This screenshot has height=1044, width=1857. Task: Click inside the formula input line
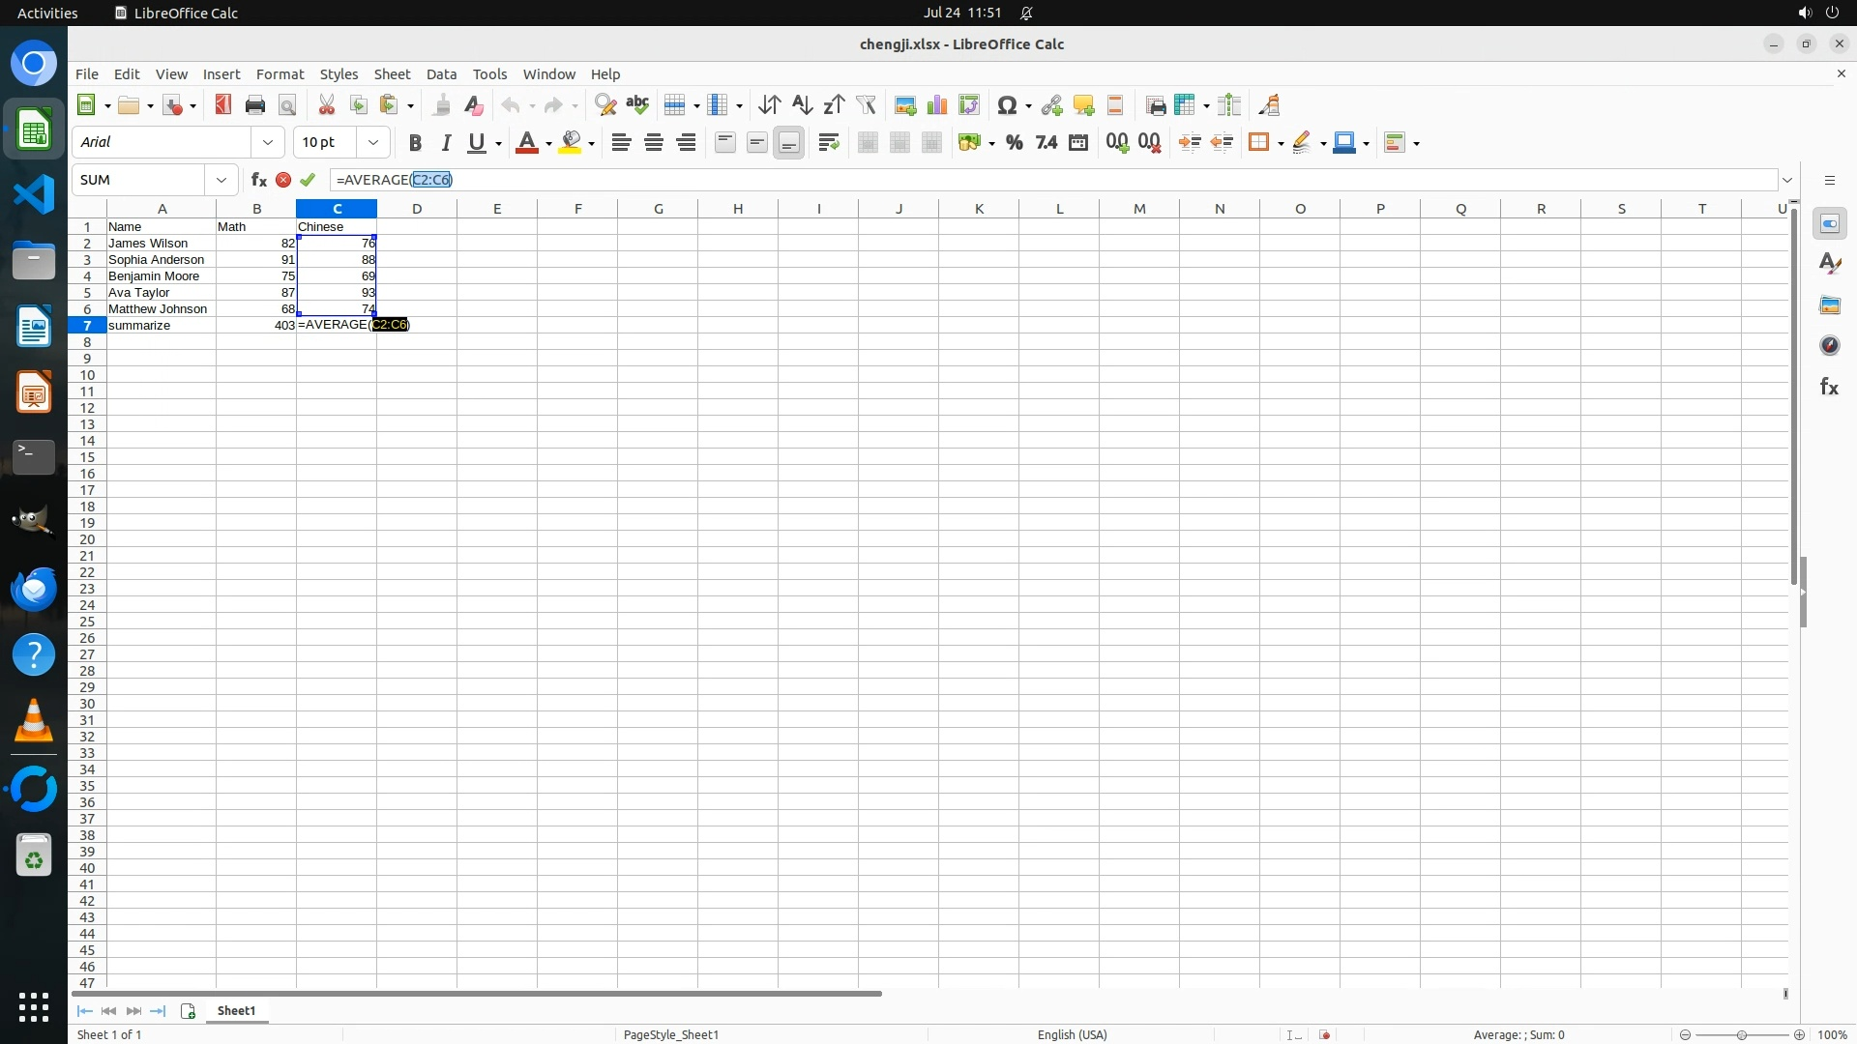click(x=967, y=180)
